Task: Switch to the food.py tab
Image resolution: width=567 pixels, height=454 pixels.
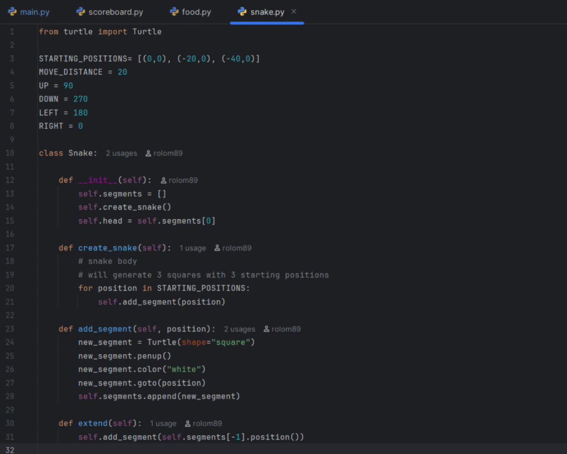Action: (196, 12)
